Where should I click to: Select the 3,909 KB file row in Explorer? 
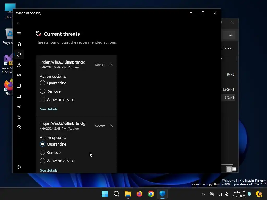(228, 90)
